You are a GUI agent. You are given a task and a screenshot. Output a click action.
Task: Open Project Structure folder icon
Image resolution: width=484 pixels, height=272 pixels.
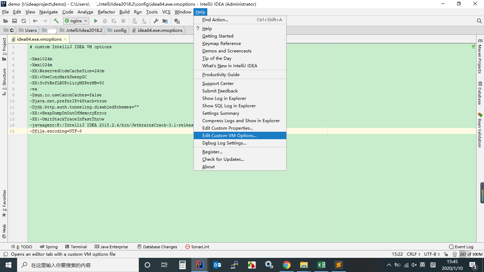point(165,21)
